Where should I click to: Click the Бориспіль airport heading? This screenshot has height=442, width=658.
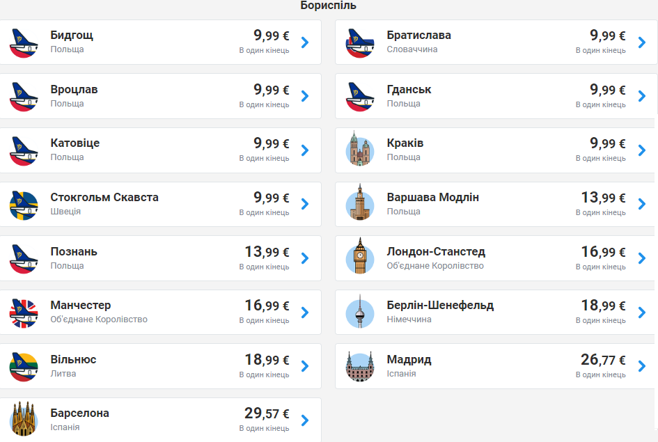pos(329,6)
